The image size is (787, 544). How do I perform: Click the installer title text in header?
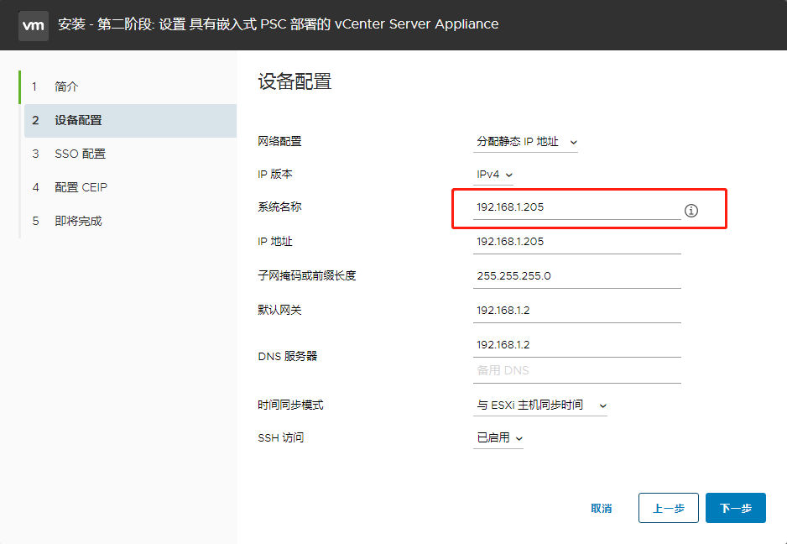[278, 24]
